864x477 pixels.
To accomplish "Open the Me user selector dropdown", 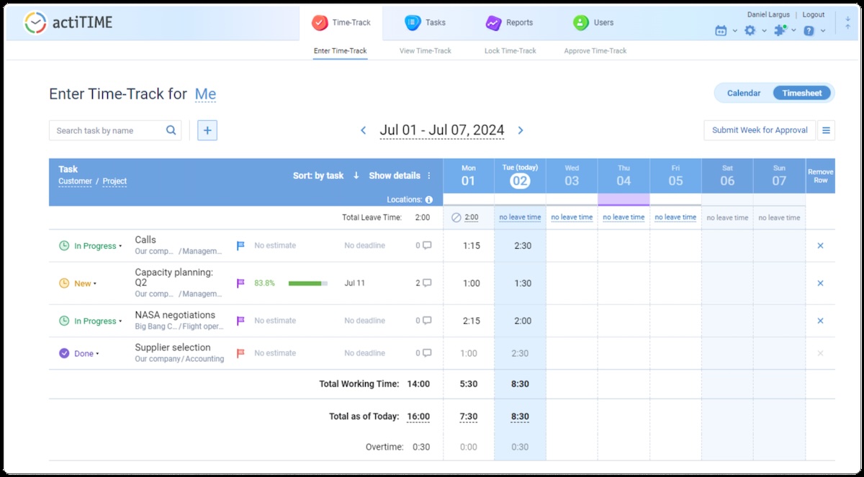I will (205, 94).
